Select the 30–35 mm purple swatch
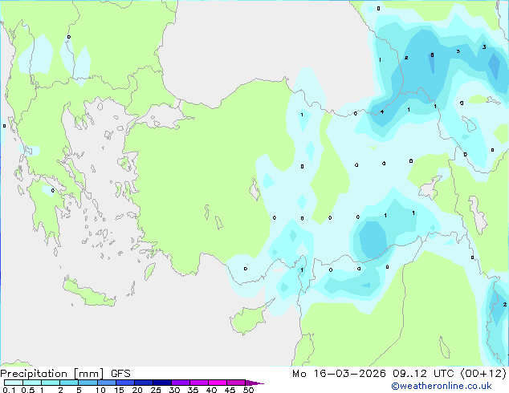The image size is (509, 393). pos(180,383)
